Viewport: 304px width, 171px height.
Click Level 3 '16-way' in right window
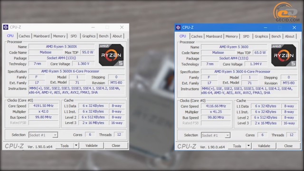[x=289, y=123]
